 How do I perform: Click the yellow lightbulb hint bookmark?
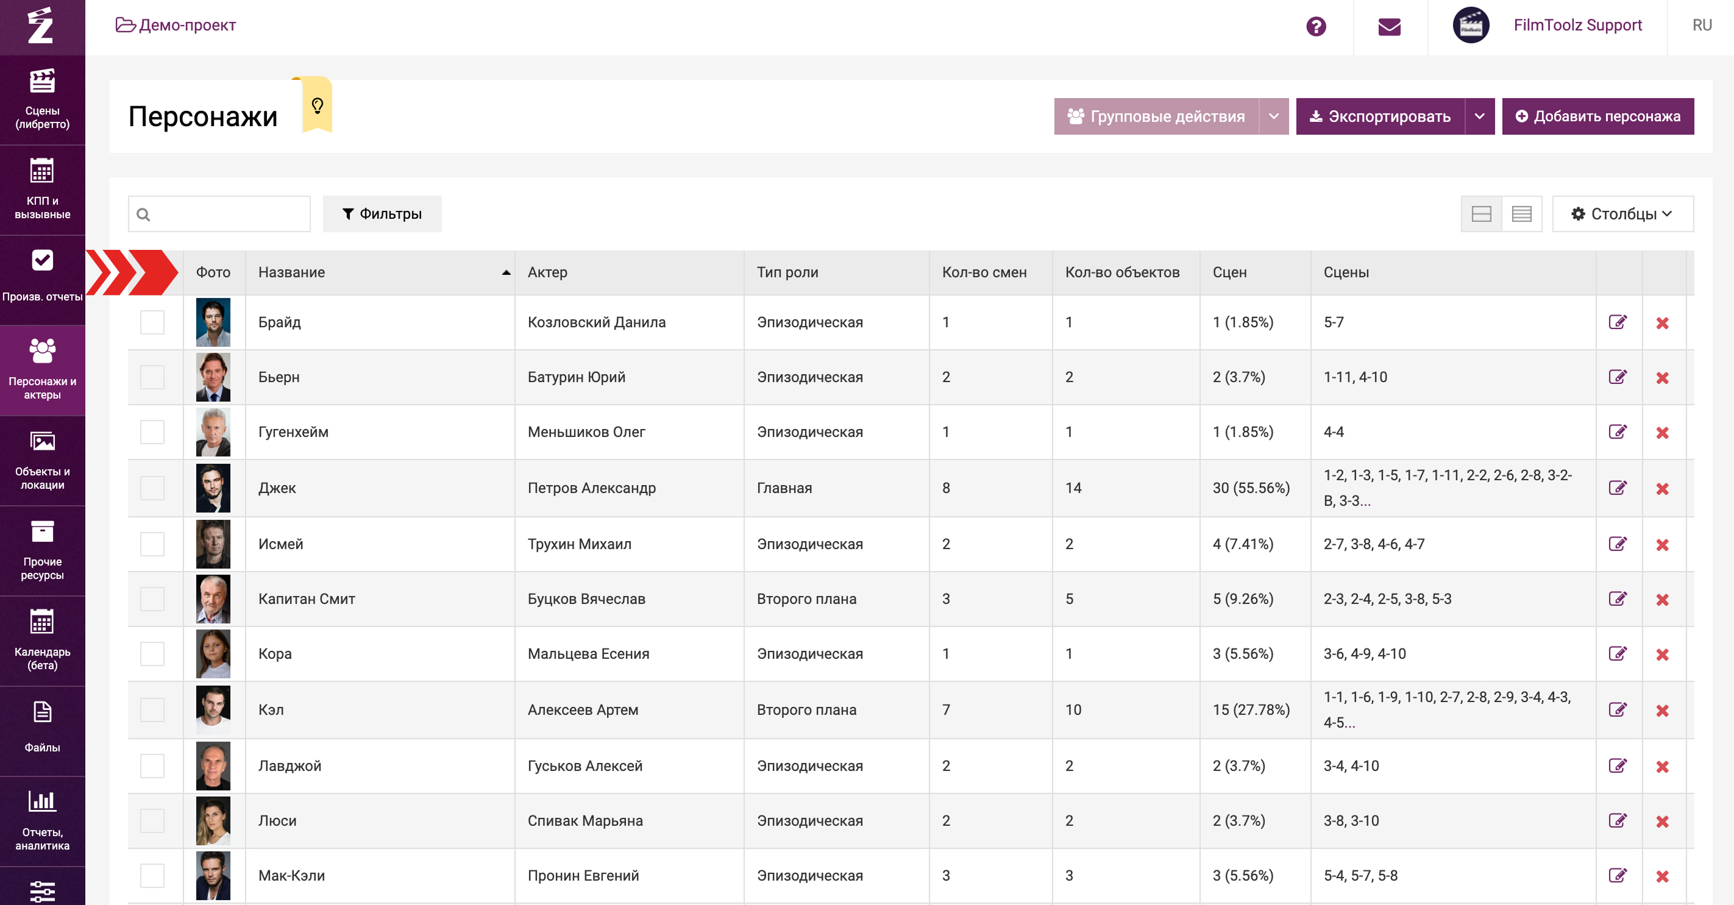coord(317,105)
